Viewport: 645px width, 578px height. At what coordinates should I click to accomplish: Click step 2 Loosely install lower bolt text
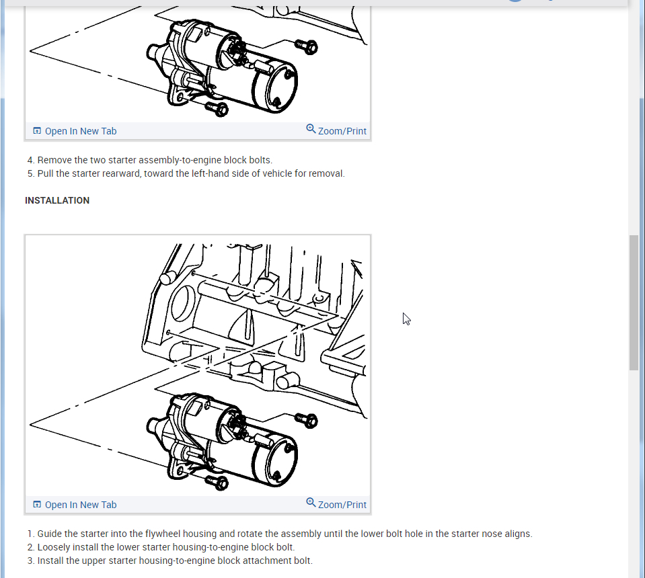click(161, 547)
